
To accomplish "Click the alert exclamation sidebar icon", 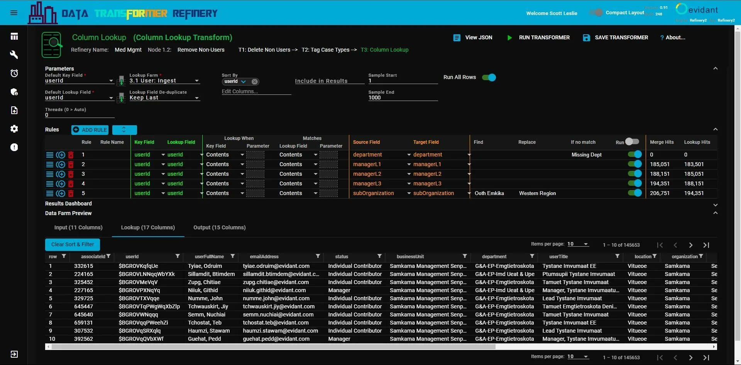I will (14, 147).
